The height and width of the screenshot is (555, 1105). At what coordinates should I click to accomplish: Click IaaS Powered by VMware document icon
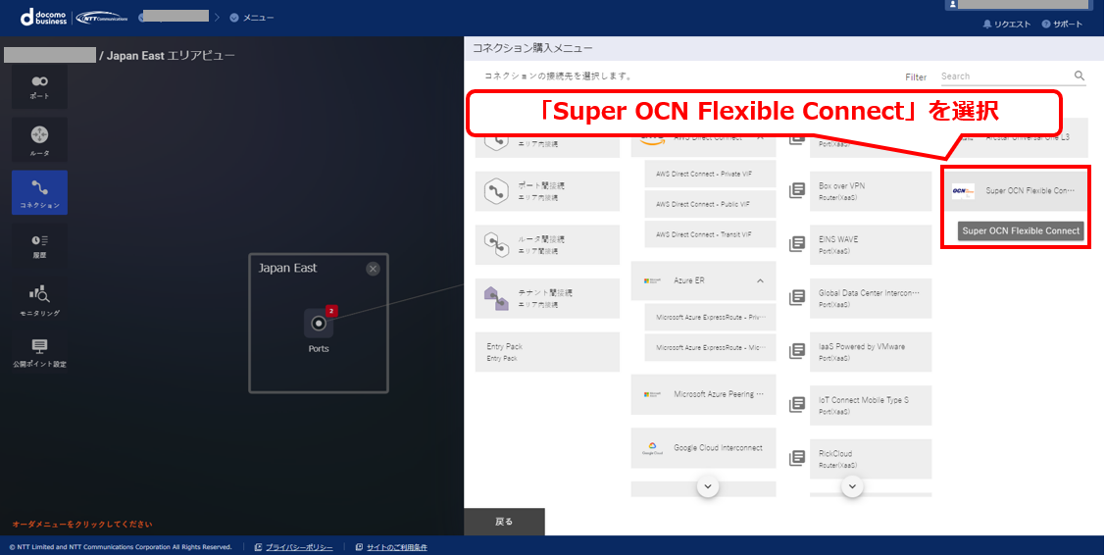[x=797, y=351]
